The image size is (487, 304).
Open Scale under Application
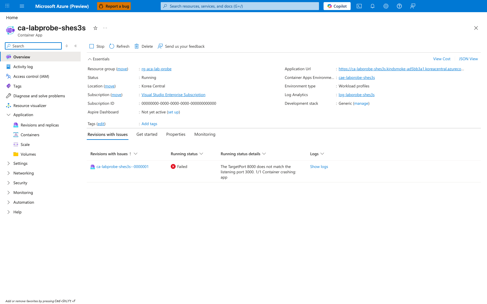[25, 144]
